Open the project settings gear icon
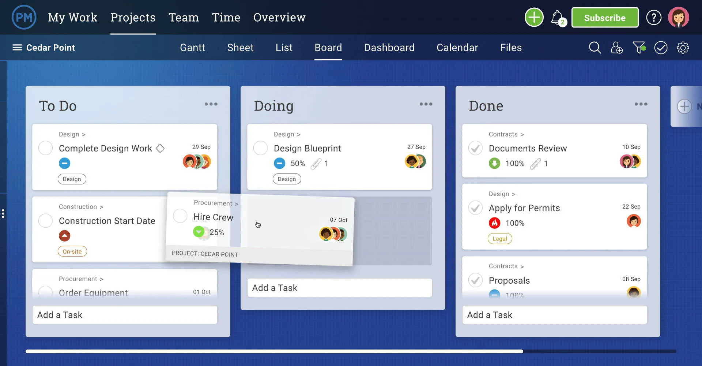Viewport: 702px width, 366px height. 683,48
